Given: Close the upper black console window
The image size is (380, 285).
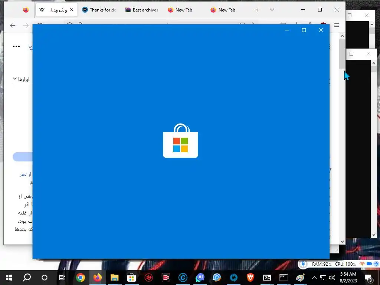Looking at the screenshot, I should pyautogui.click(x=366, y=15).
